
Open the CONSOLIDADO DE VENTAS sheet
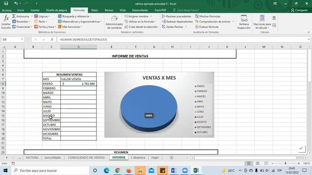click(x=86, y=157)
